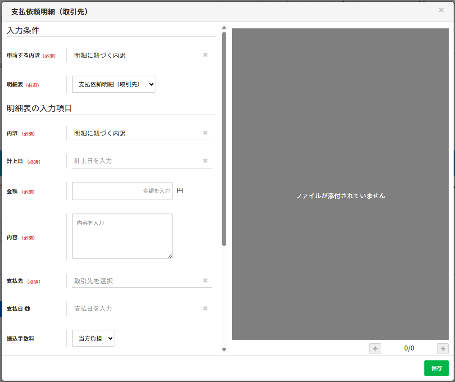Go to next attachment page
The height and width of the screenshot is (382, 455).
tap(442, 348)
